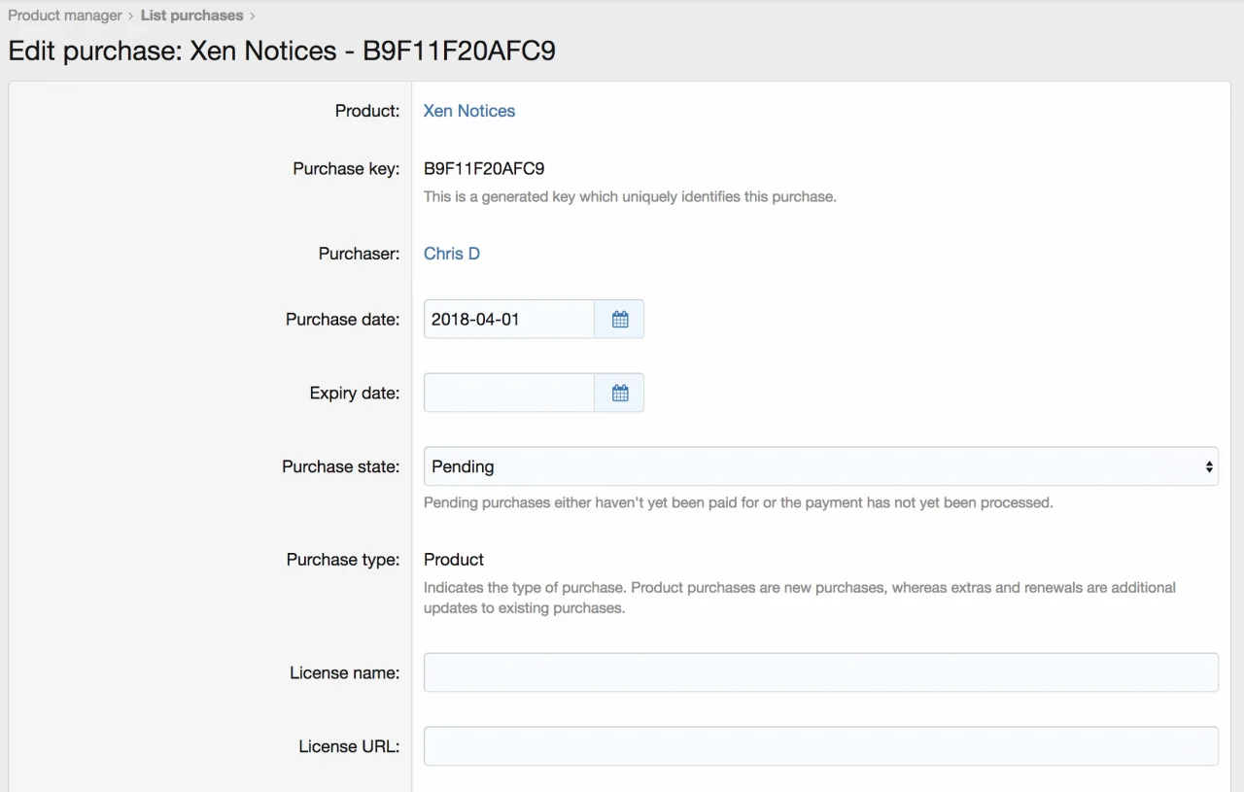The image size is (1244, 792).
Task: Click the Edit purchase page heading
Action: coord(282,51)
